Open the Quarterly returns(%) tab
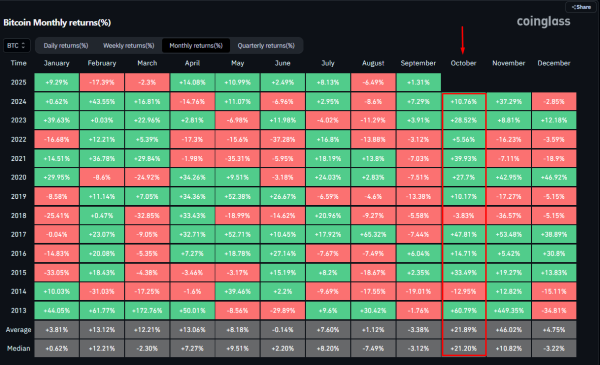This screenshot has width=600, height=365. [266, 45]
